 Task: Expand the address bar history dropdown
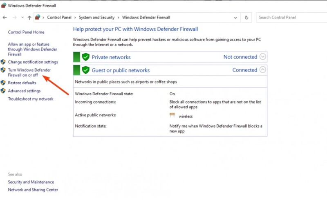235,18
